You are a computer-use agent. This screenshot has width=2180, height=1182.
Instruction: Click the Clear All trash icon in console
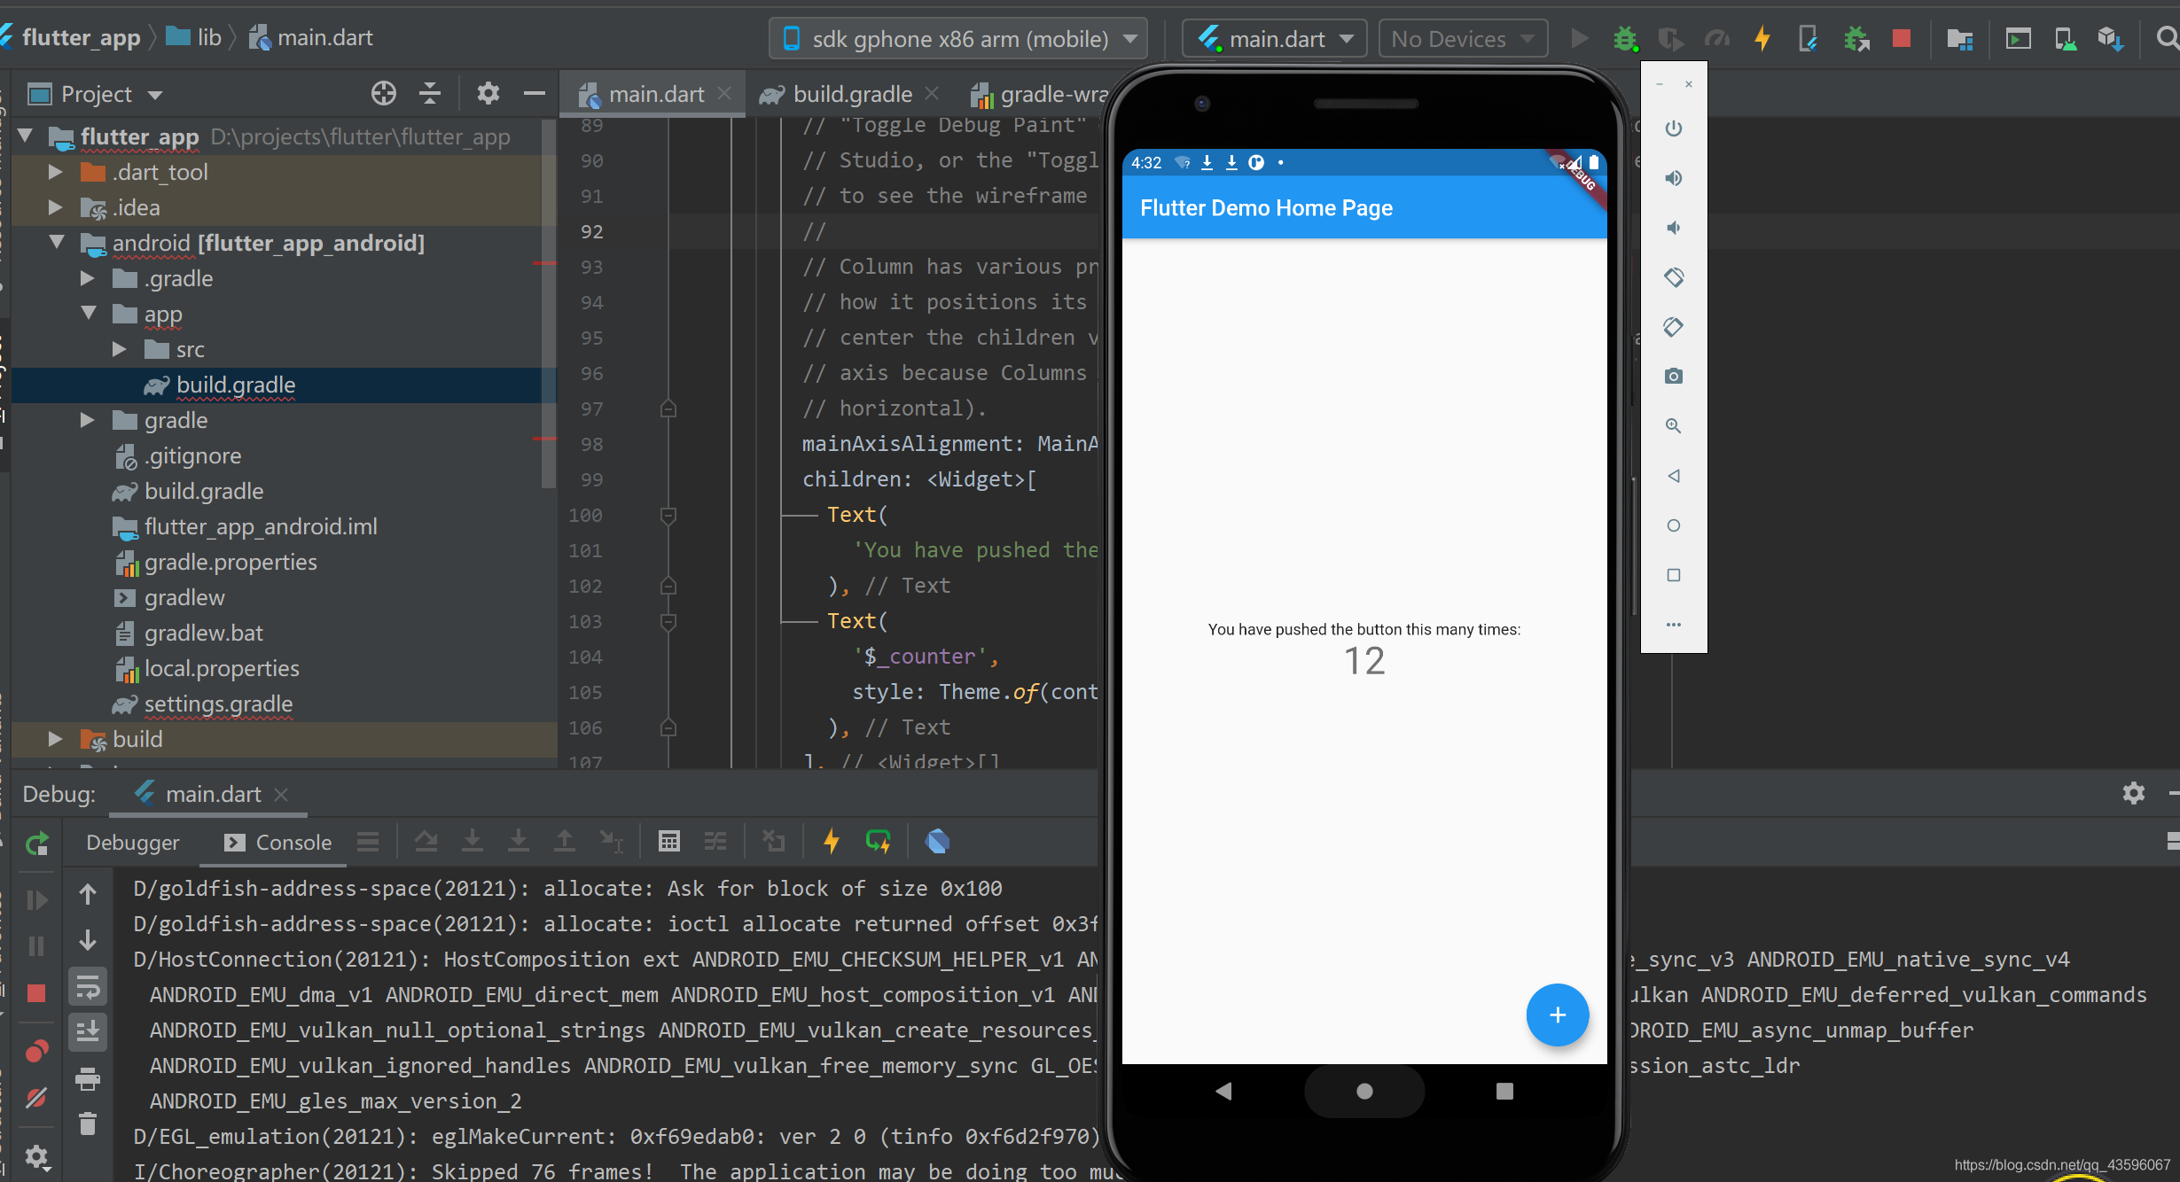coord(87,1124)
